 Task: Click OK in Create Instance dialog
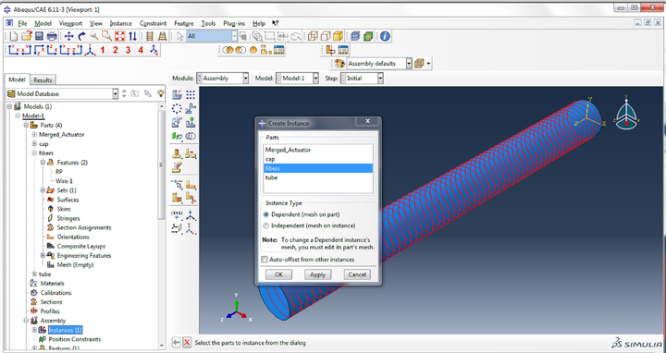click(x=278, y=274)
